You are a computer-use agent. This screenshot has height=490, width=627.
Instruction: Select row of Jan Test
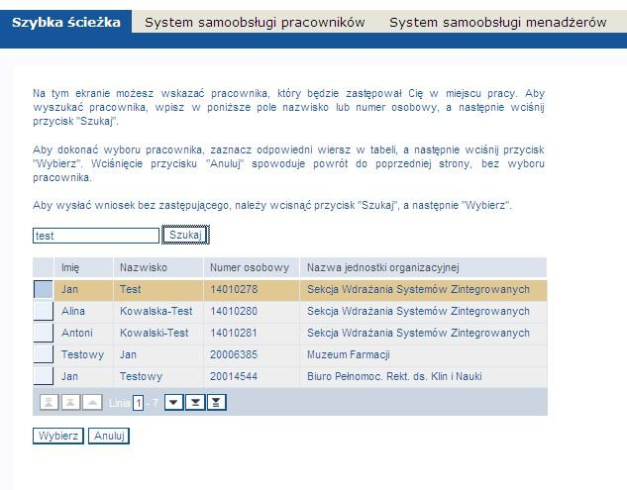pyautogui.click(x=44, y=289)
